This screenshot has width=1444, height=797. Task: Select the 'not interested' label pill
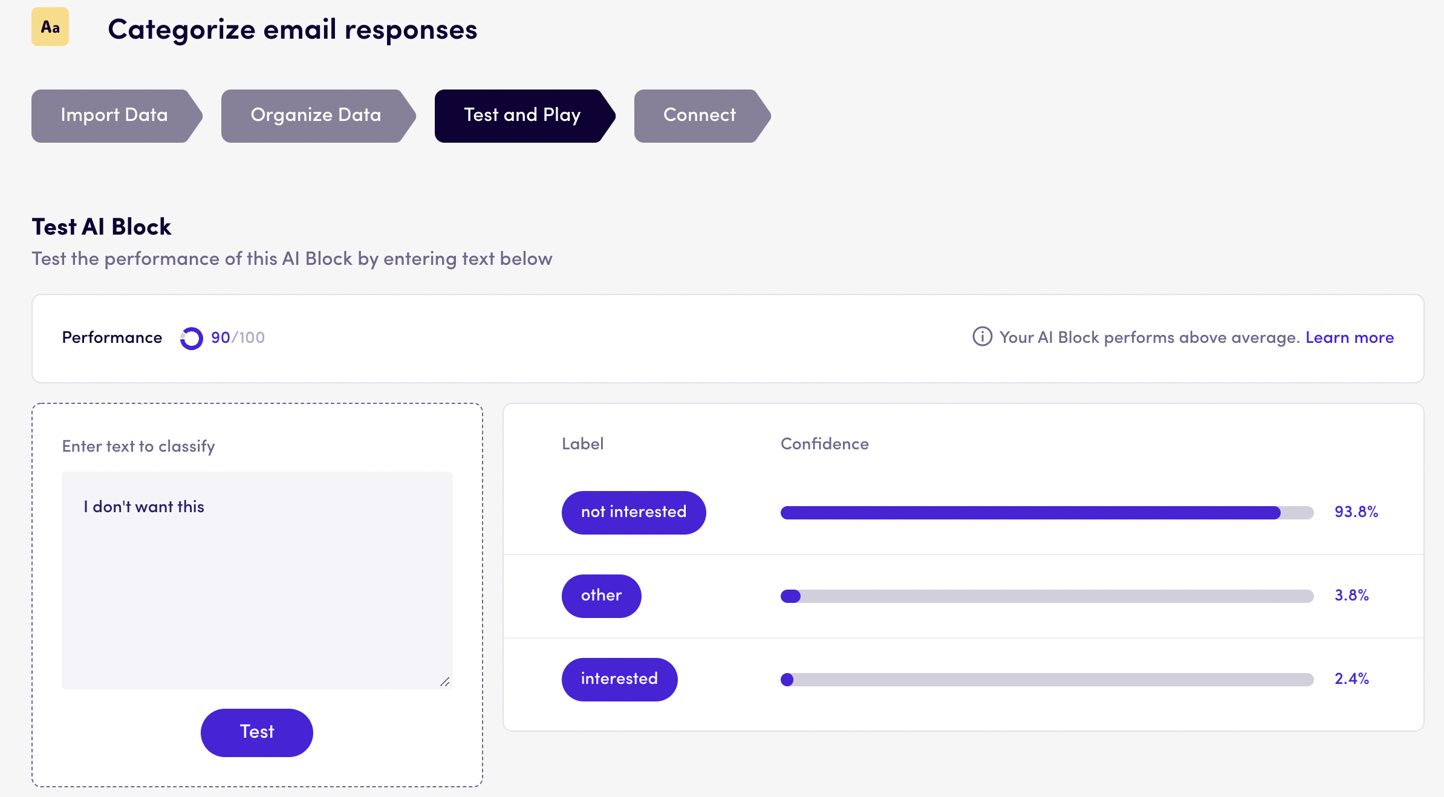[x=634, y=512]
